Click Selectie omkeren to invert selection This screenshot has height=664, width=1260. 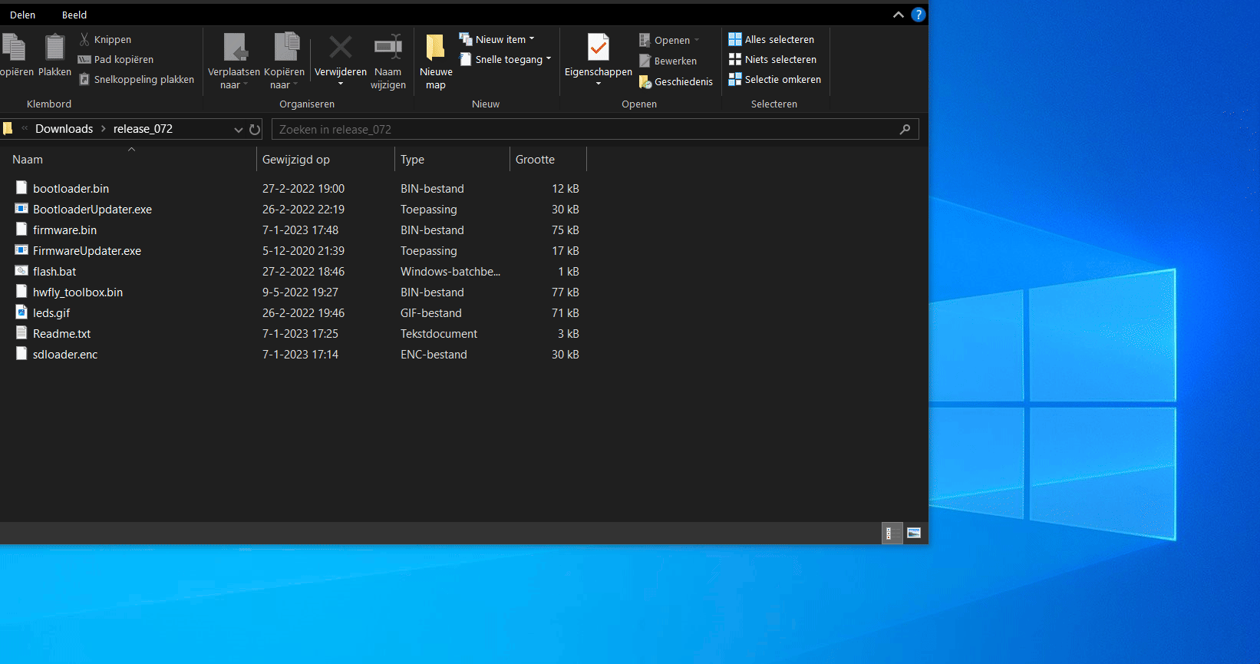click(774, 80)
